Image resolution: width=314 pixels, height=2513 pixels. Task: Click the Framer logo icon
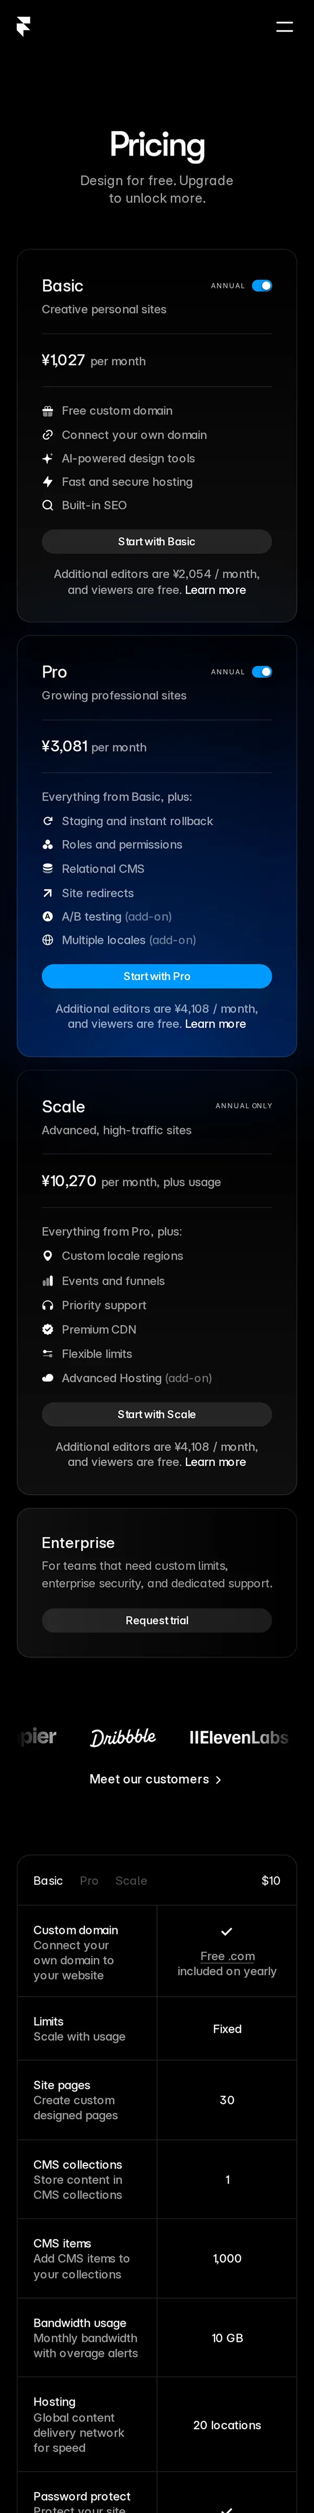pos(24,26)
